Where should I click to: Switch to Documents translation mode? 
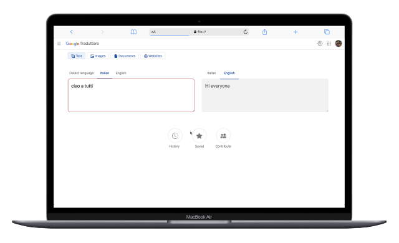pos(125,56)
